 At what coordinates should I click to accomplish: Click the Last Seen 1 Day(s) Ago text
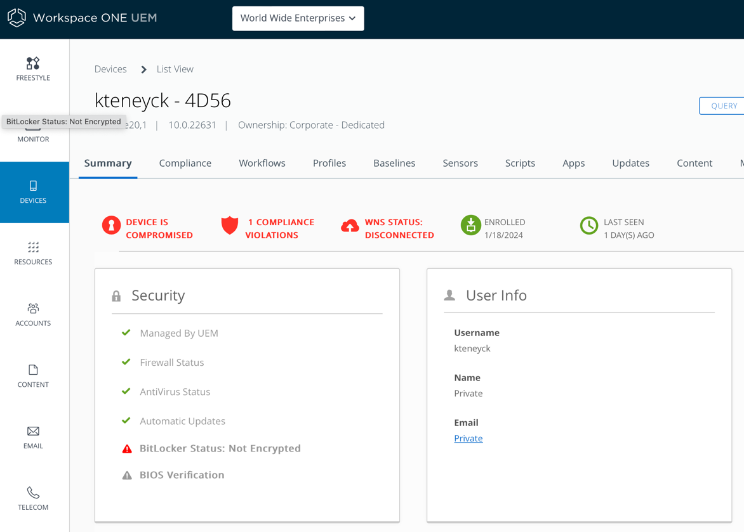(628, 228)
